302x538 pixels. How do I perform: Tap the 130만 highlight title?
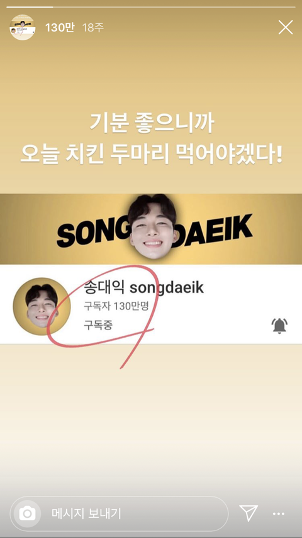(x=60, y=28)
